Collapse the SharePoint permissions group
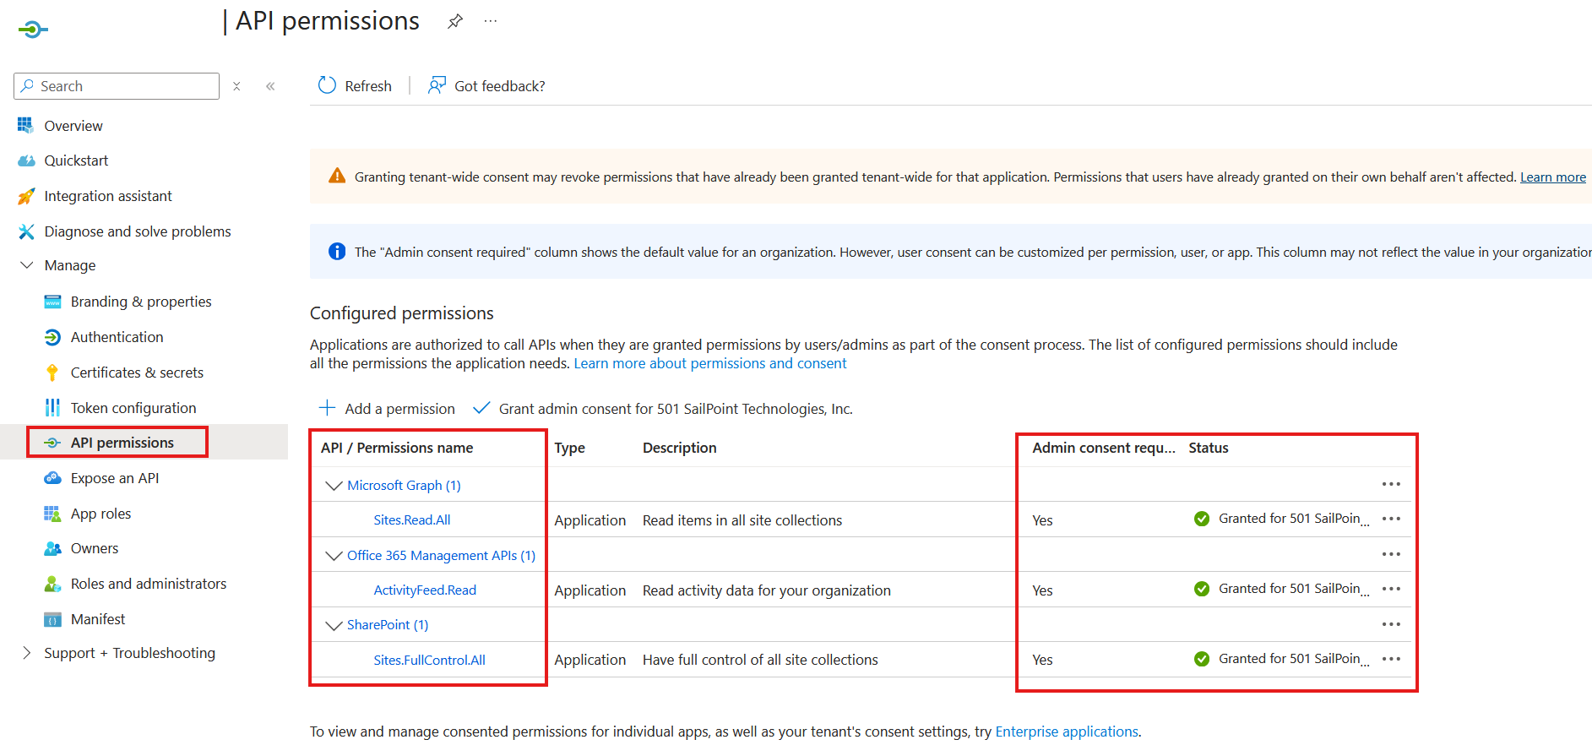The image size is (1592, 756). [334, 625]
